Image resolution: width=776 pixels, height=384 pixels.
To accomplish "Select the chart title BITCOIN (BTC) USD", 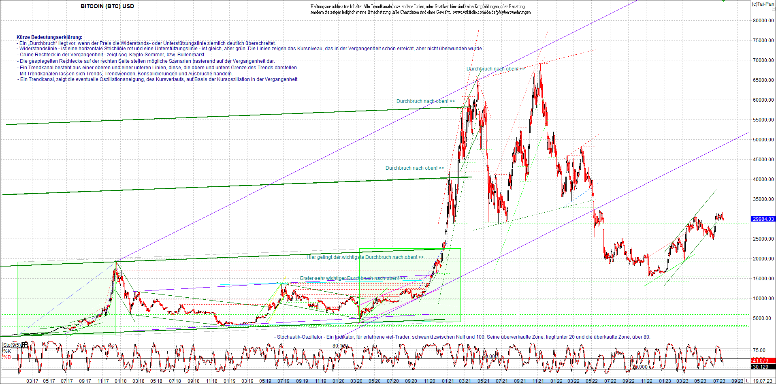I will 107,6.
